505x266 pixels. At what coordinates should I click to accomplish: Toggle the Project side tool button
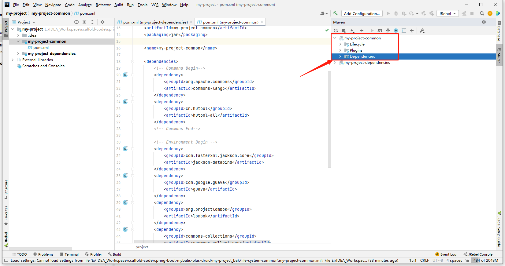click(6, 29)
